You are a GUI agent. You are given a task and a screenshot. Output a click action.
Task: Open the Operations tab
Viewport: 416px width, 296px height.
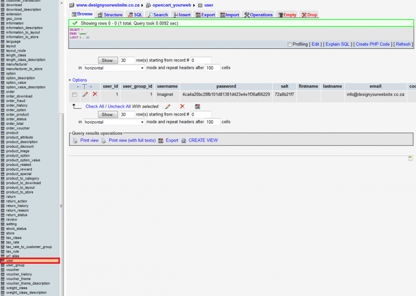[x=258, y=15]
